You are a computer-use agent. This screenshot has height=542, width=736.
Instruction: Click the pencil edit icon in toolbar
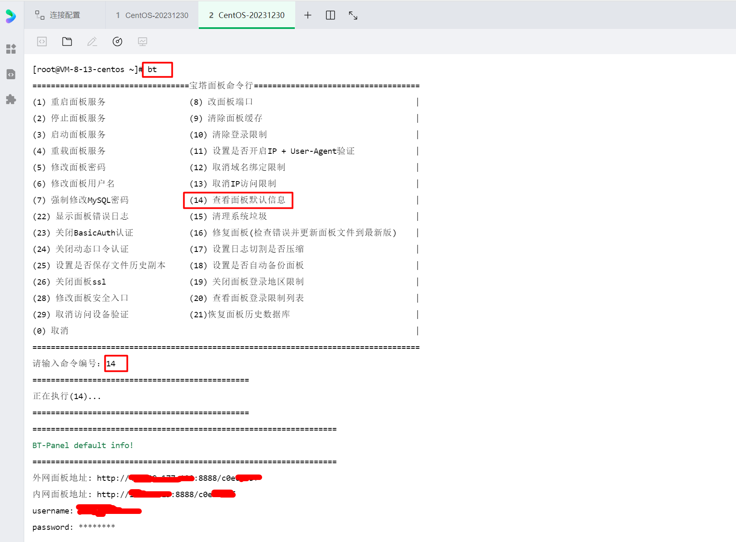pos(92,41)
